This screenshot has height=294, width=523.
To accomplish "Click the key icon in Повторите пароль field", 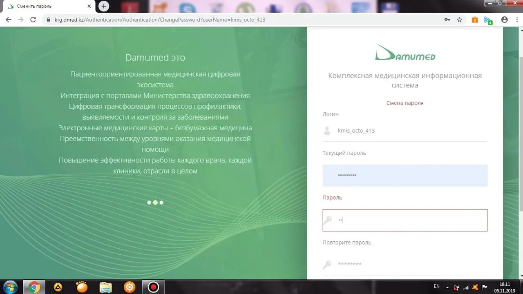I will click(327, 265).
